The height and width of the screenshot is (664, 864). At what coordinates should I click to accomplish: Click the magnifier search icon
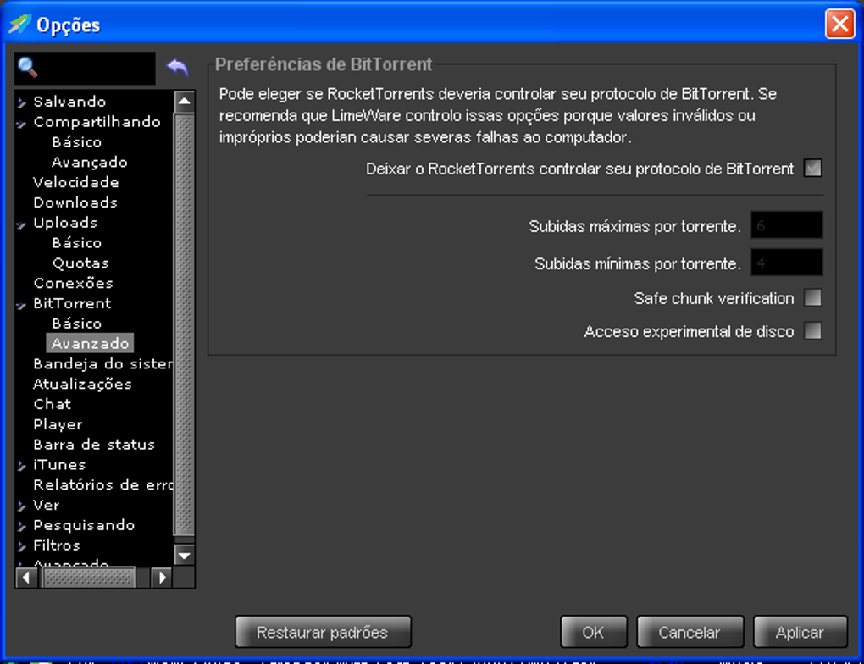coord(28,68)
